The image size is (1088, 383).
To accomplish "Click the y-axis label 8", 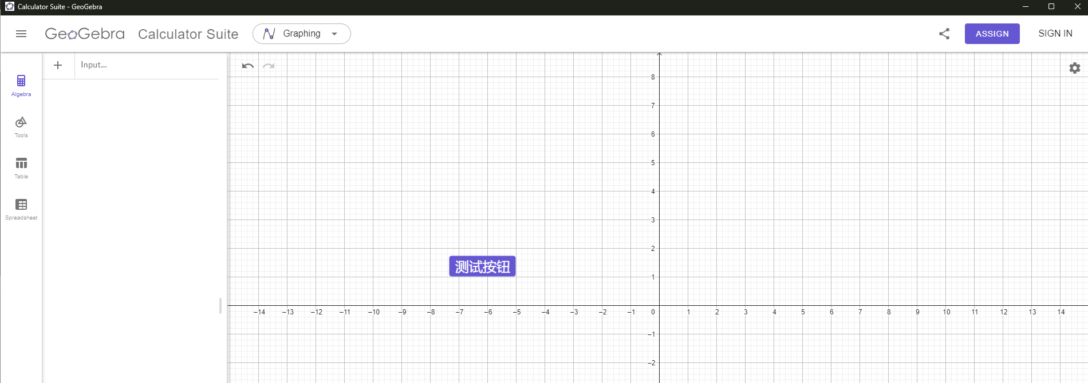I will click(653, 77).
